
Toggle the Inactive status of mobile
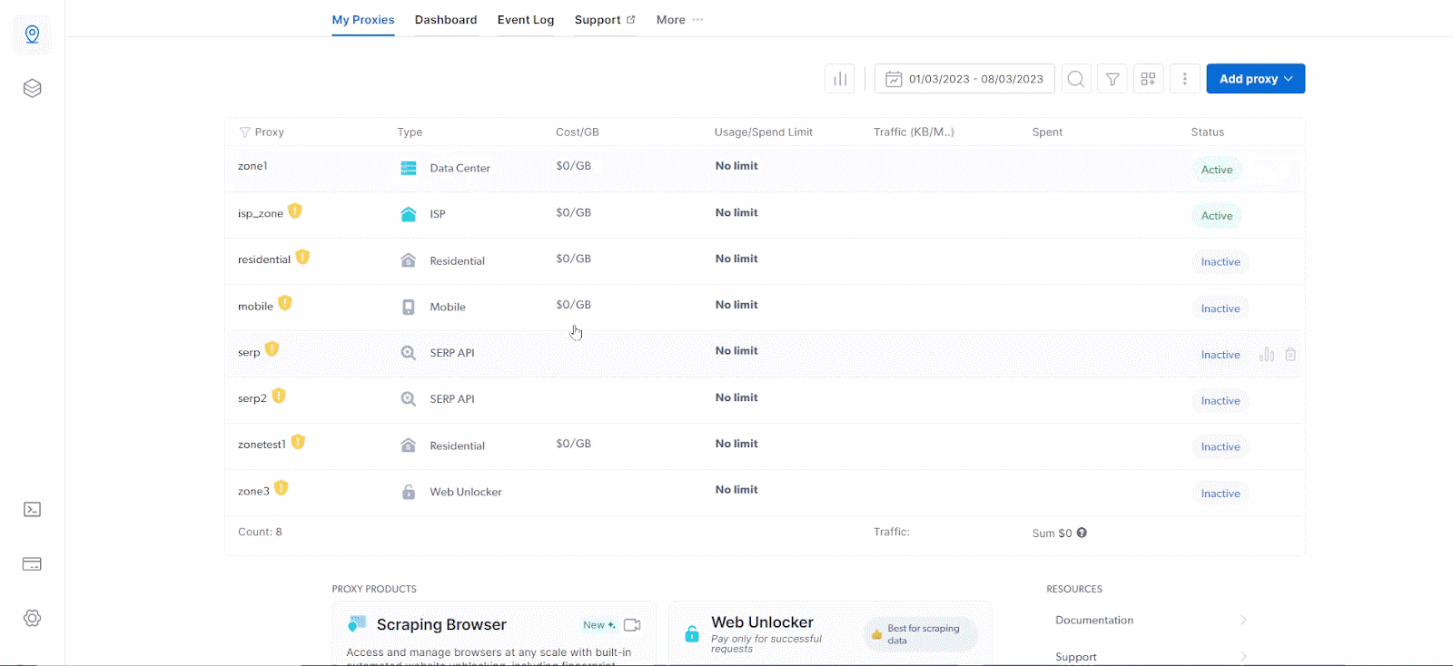[x=1221, y=309]
